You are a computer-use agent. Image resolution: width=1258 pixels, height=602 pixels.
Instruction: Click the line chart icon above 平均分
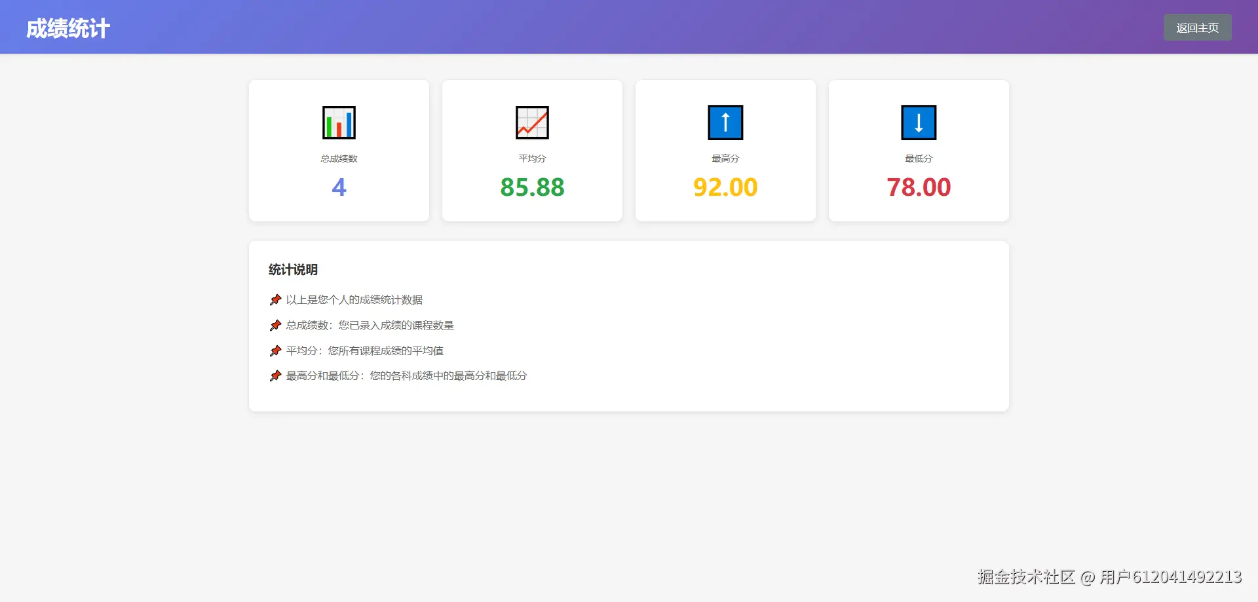[532, 122]
